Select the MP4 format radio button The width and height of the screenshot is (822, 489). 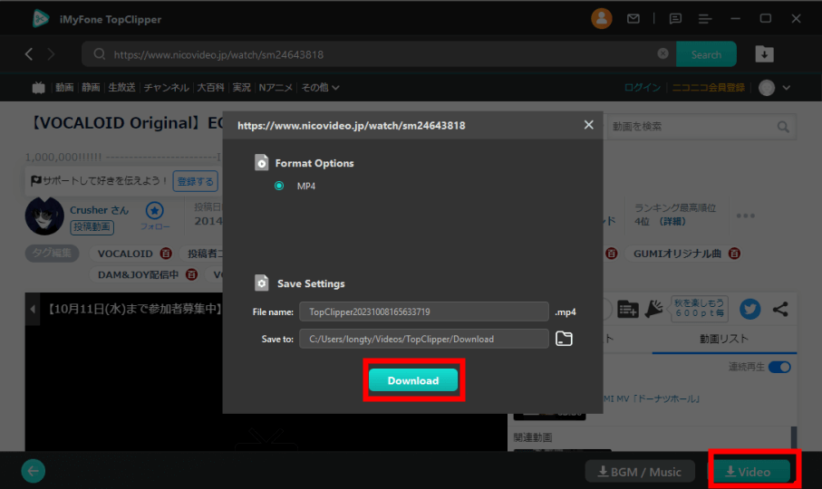279,186
